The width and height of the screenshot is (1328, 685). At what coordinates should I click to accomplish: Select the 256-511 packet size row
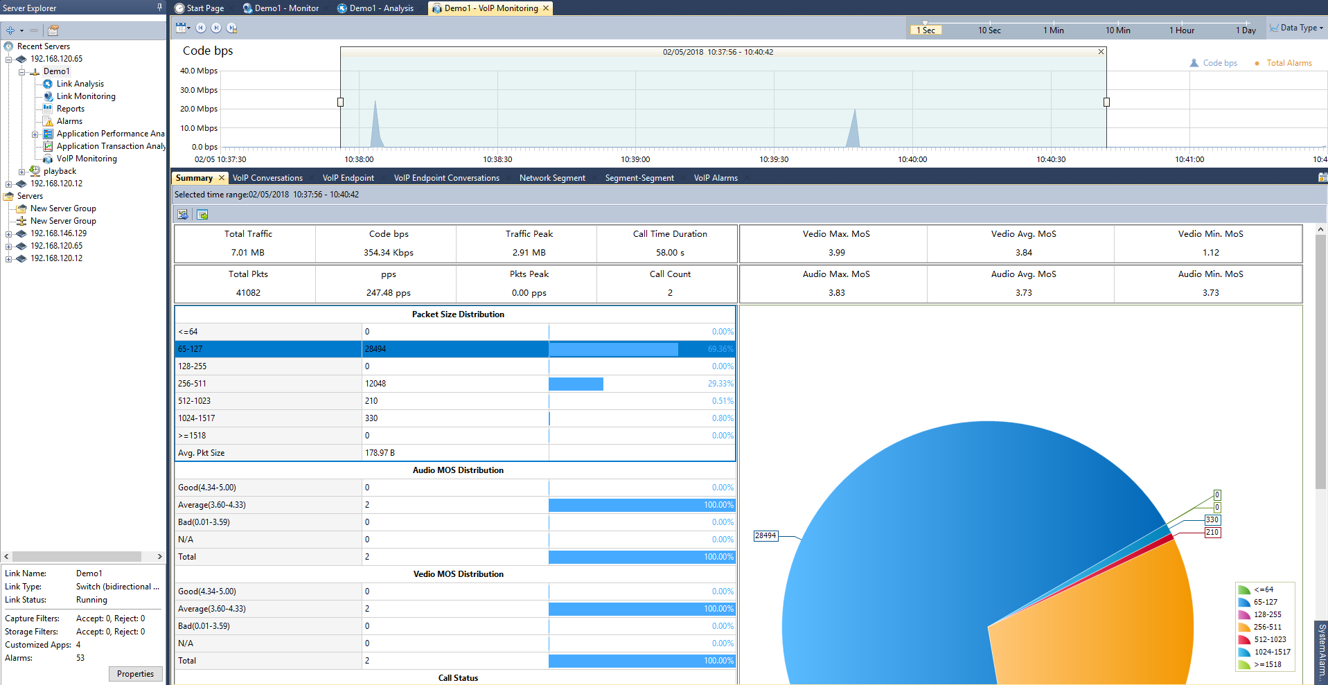pos(455,384)
